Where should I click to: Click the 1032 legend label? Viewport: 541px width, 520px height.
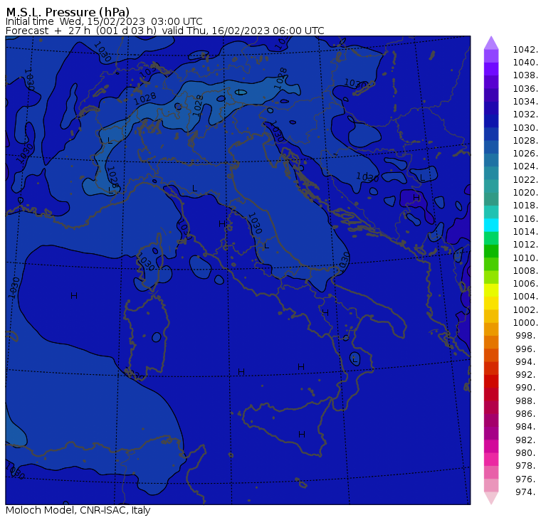click(x=525, y=114)
